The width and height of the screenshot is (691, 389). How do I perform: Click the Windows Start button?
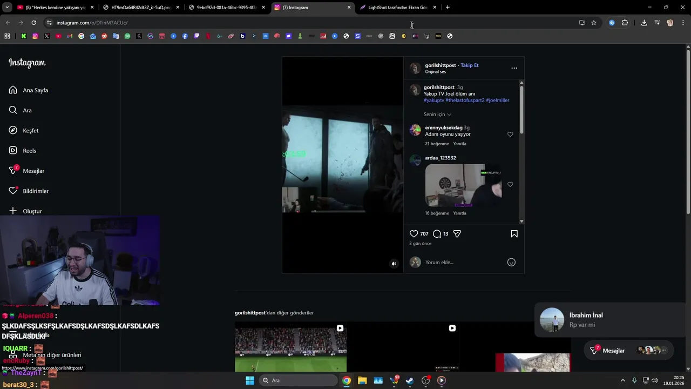pyautogui.click(x=250, y=380)
